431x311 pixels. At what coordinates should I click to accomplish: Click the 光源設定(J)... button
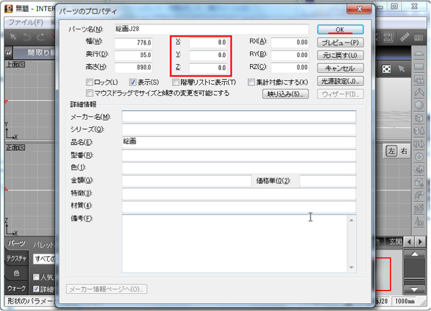click(x=341, y=81)
